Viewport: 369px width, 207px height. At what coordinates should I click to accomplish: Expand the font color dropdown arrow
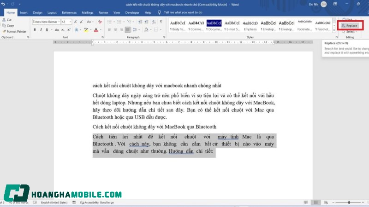[x=101, y=30]
